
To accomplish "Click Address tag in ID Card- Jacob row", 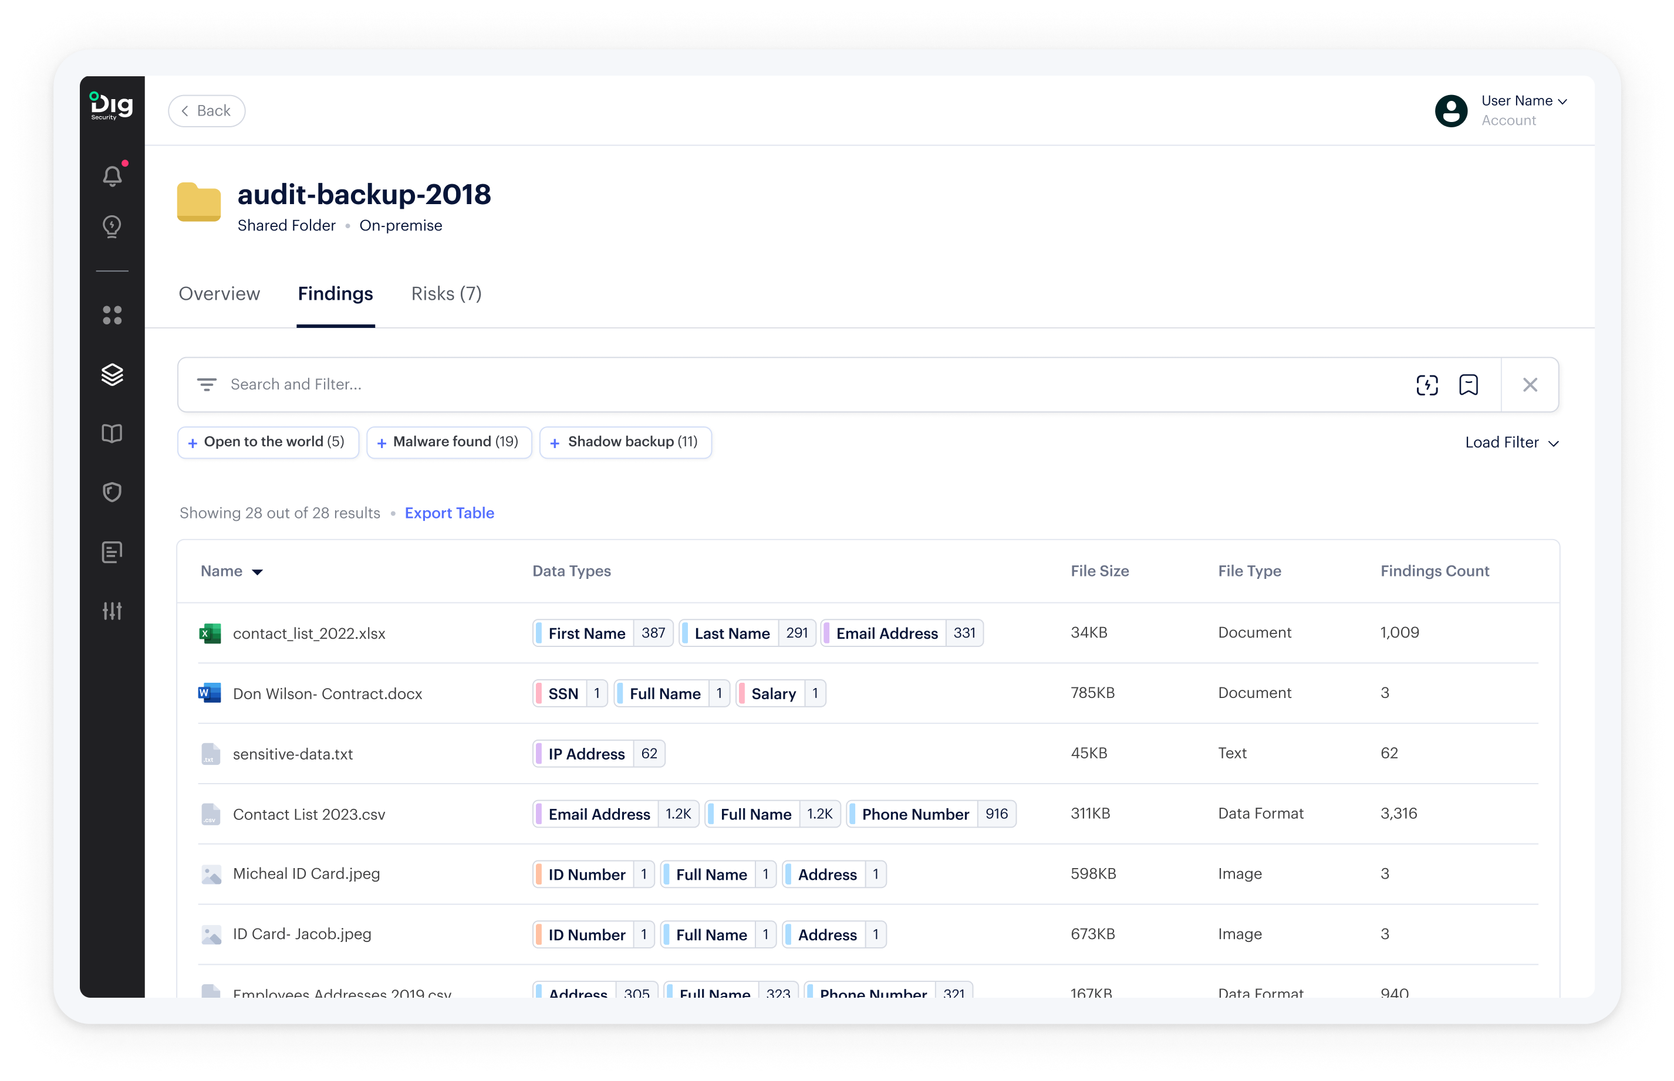I will click(834, 935).
